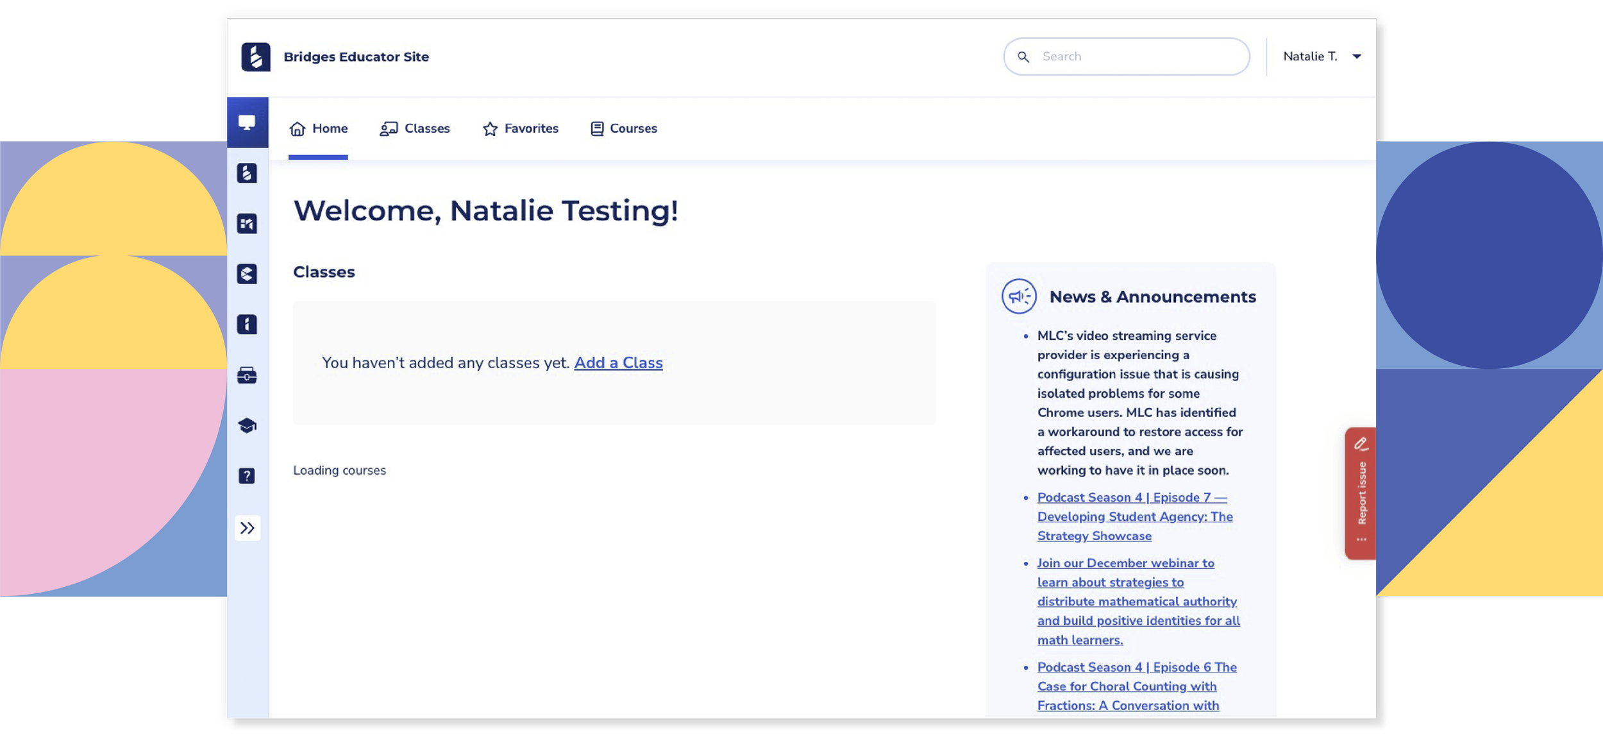Click the megaphone announcements icon
Screen dimensions: 1603x737
tap(1018, 296)
